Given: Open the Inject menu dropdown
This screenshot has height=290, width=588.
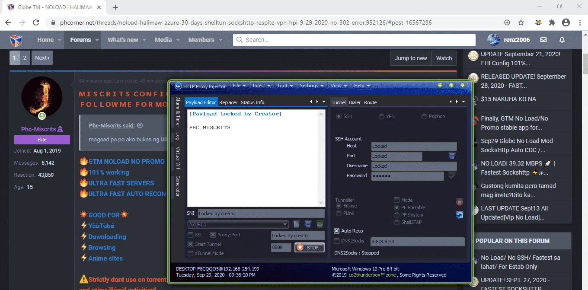Looking at the screenshot, I should click(x=262, y=86).
